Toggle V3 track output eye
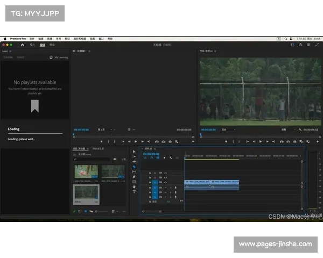Viewport: 323px width, 258px height. pos(165,173)
